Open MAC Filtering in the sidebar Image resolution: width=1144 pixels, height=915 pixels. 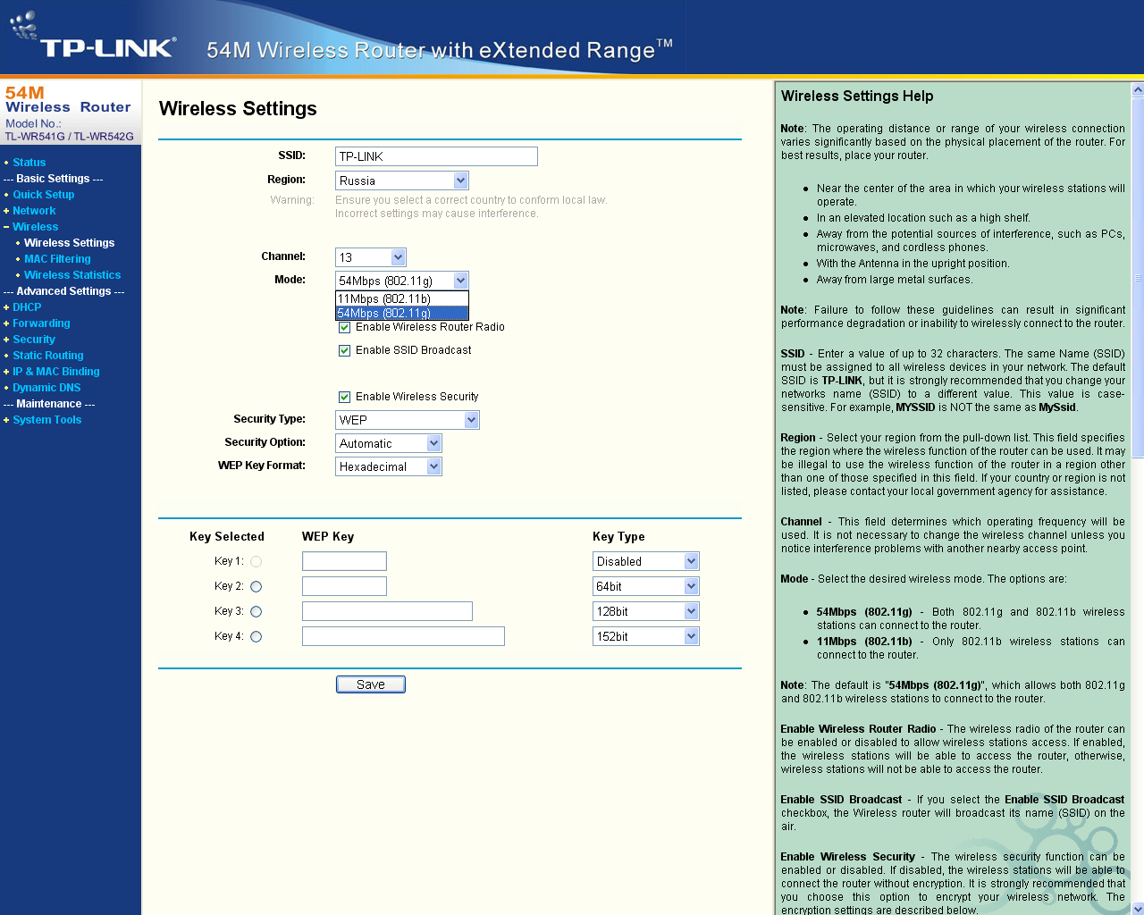[57, 259]
